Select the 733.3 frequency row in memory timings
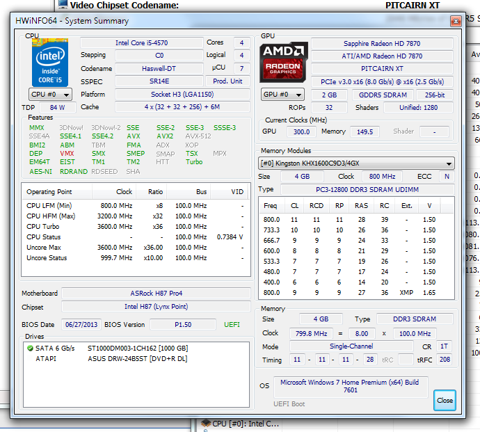 [x=356, y=230]
